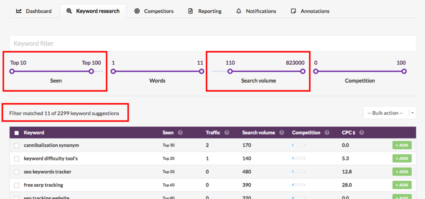Click the help icon beside CPC $ column
The image size is (425, 199).
pos(361,133)
